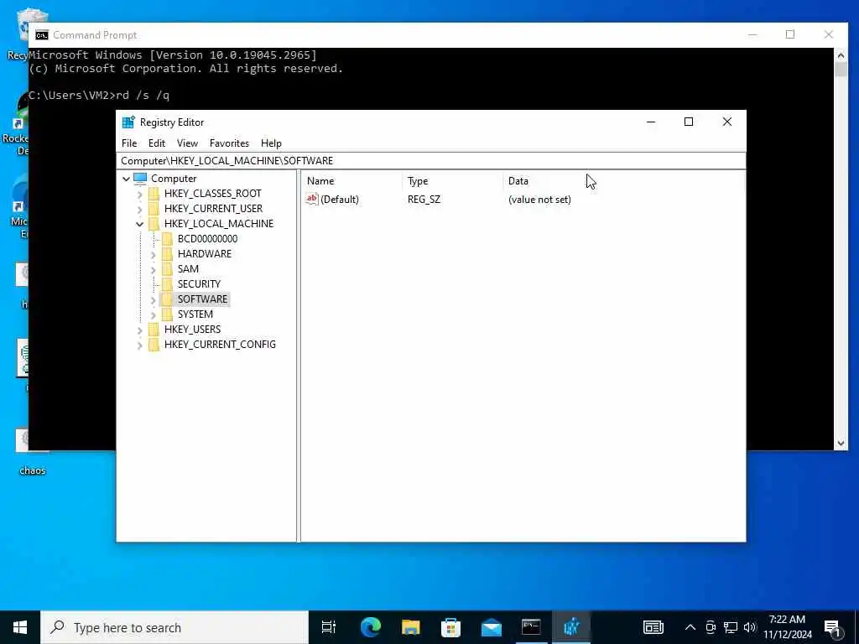Click the HKEY_USERS folder icon
859x644 pixels.
(154, 329)
